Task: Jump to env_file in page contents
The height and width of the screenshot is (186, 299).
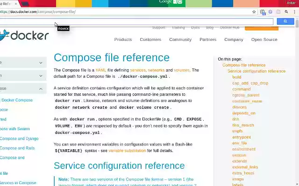Action: [x=240, y=143]
